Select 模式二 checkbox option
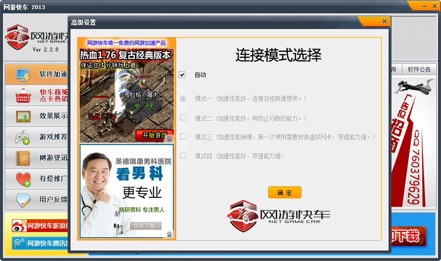This screenshot has width=441, height=261. click(183, 118)
